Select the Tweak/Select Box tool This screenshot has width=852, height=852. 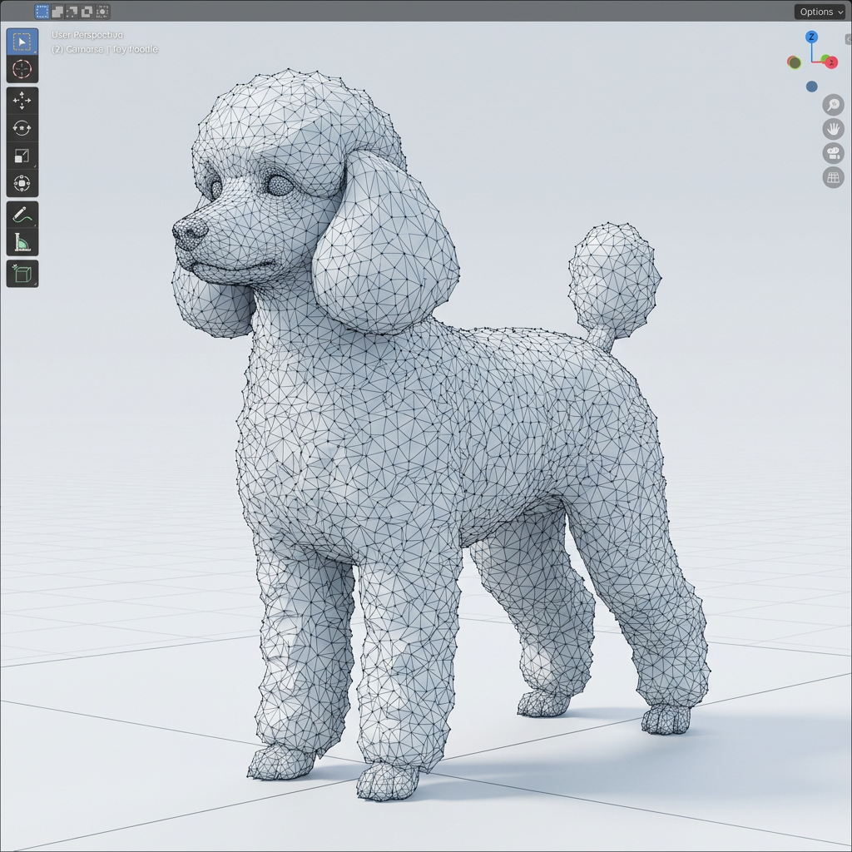tap(22, 42)
